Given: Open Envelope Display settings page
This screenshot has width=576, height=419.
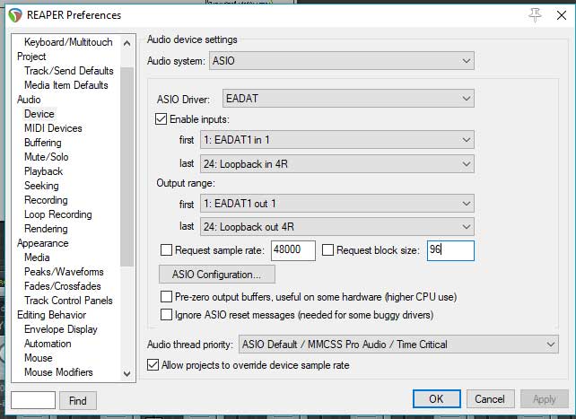Looking at the screenshot, I should pos(61,328).
